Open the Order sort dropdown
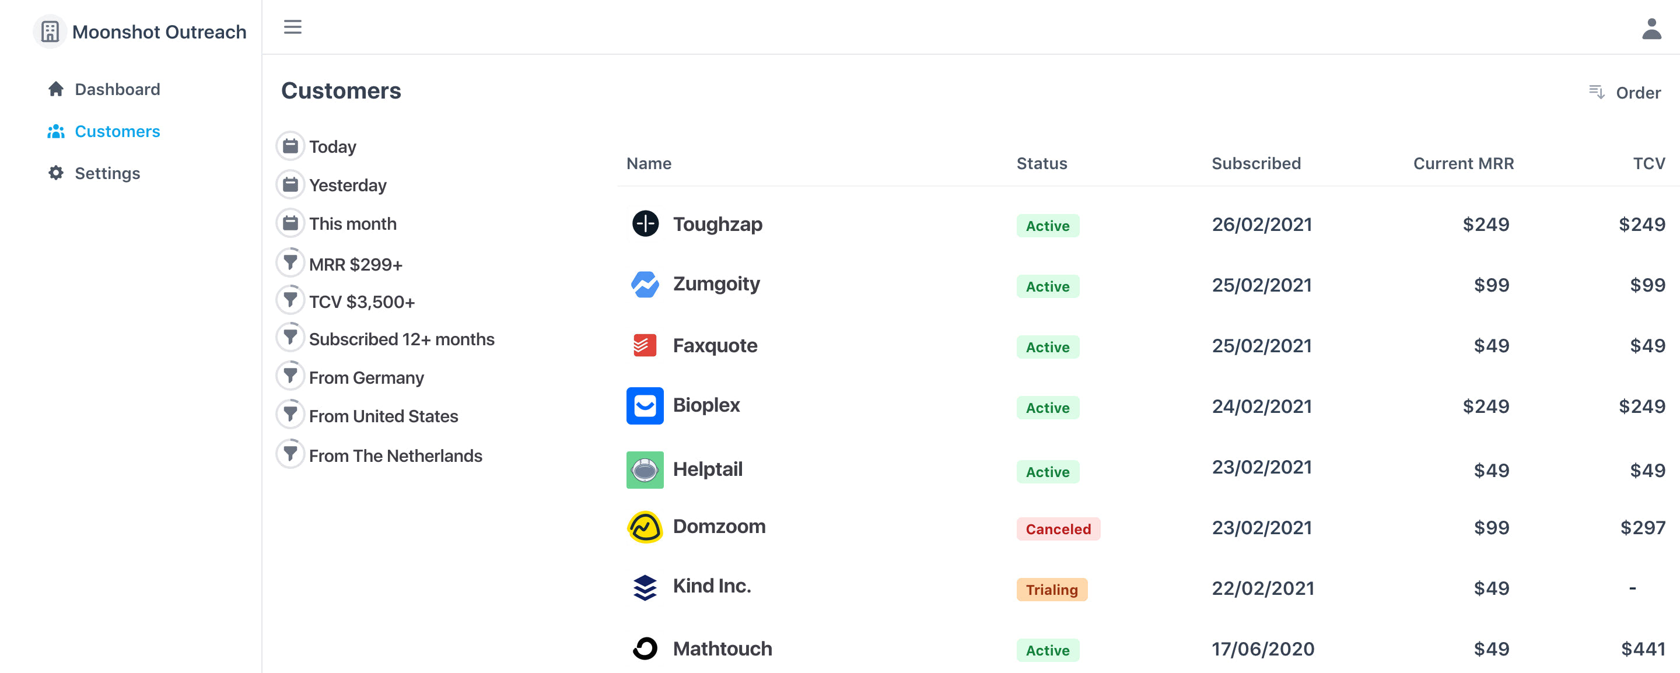The width and height of the screenshot is (1680, 673). click(1625, 93)
